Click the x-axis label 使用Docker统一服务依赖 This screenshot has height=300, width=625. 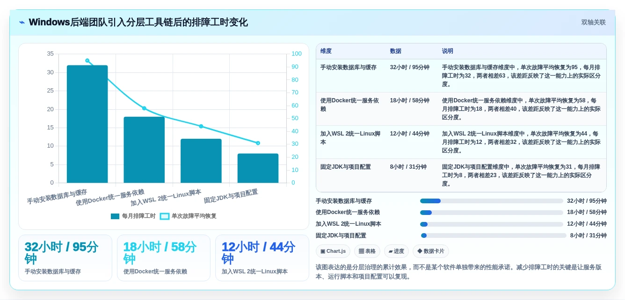click(x=110, y=198)
